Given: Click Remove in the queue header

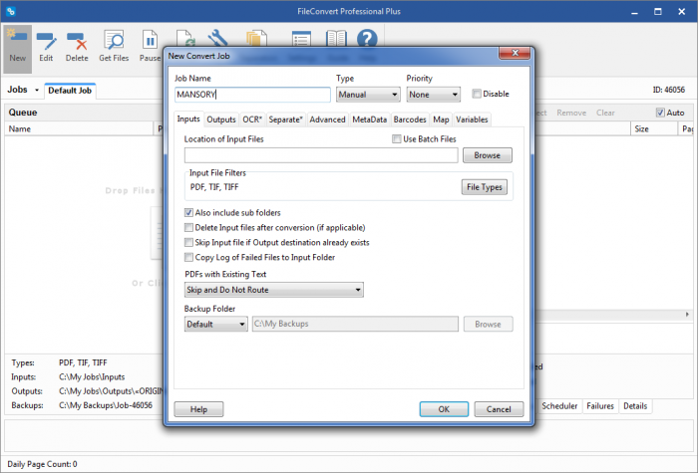Looking at the screenshot, I should point(571,113).
